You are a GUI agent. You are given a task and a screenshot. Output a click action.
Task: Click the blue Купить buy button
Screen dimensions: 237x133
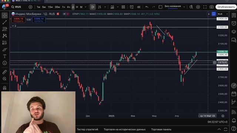(39, 20)
